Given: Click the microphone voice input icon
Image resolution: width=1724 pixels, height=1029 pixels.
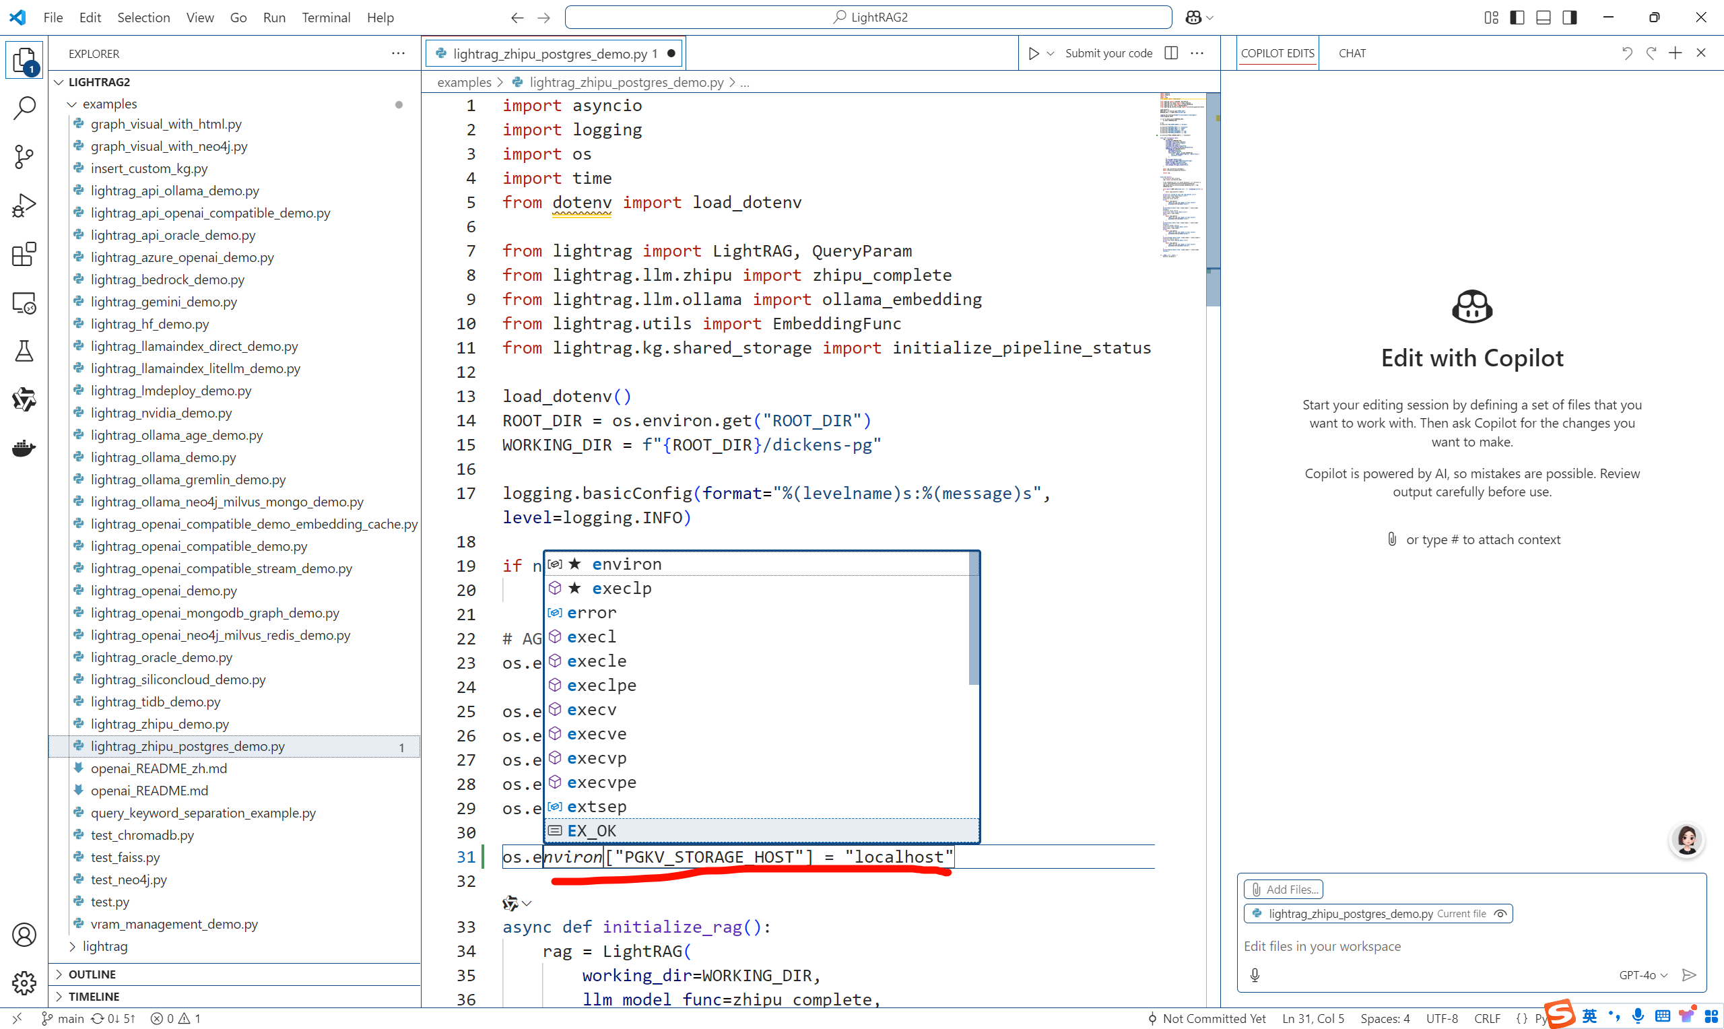Looking at the screenshot, I should click(x=1255, y=975).
